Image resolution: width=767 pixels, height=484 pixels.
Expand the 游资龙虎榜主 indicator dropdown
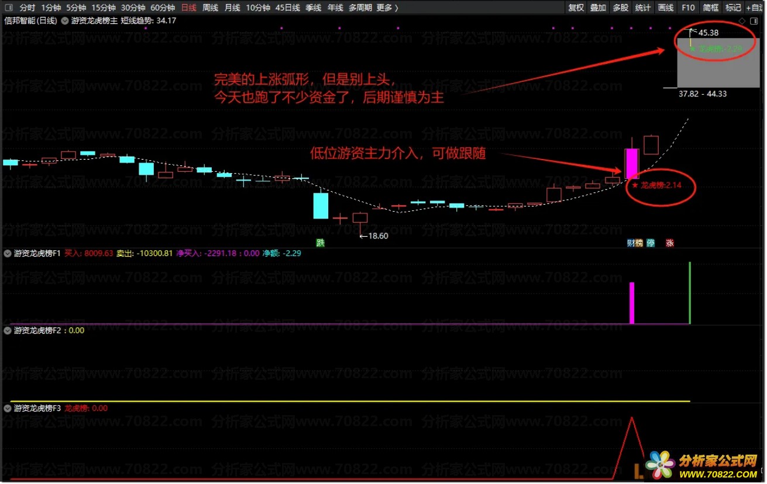[x=65, y=20]
